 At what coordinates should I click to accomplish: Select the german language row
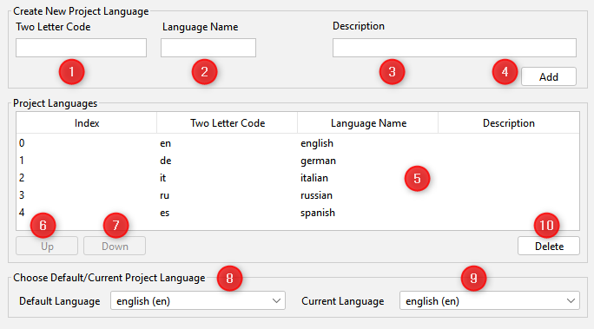click(298, 161)
